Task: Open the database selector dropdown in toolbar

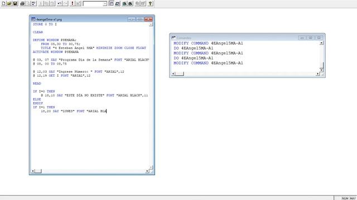Action: click(104, 4)
